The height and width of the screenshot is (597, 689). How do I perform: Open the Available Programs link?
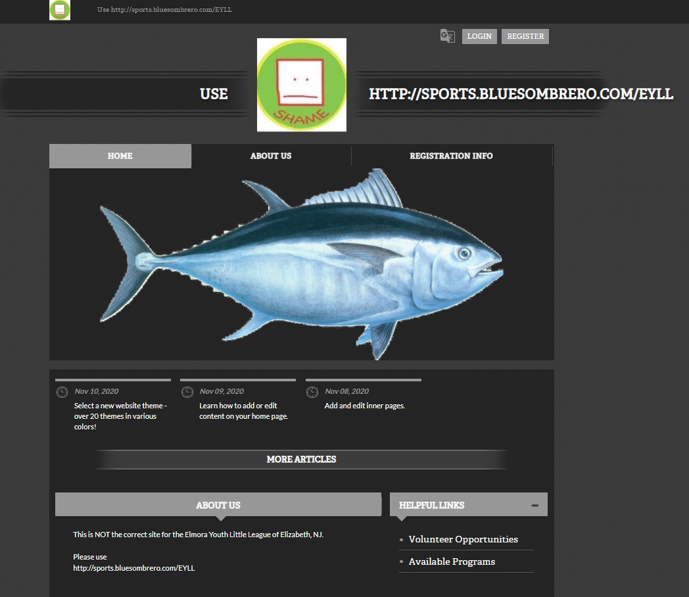452,561
